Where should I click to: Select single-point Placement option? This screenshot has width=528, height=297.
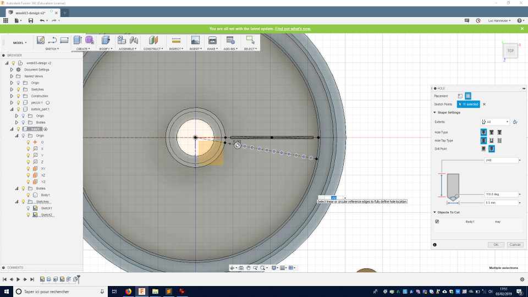click(460, 96)
